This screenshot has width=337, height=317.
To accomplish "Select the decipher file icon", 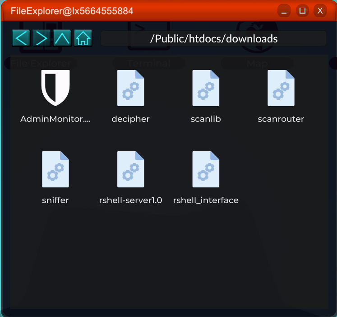I will click(130, 88).
